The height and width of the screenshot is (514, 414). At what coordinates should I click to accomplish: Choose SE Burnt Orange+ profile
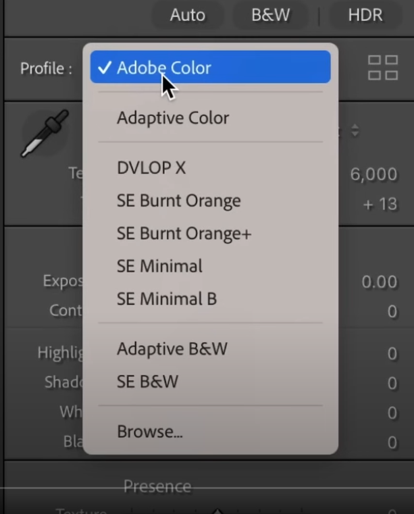(x=211, y=233)
